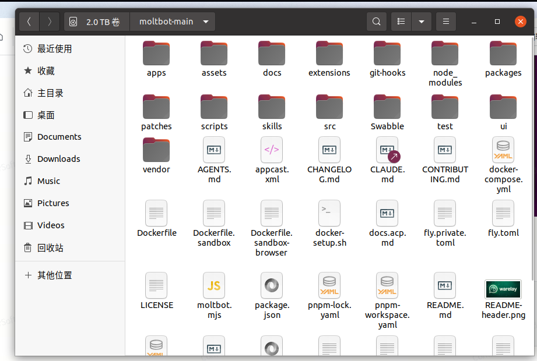Click the 2.0 TB volume path button
Image resolution: width=537 pixels, height=361 pixels.
97,22
